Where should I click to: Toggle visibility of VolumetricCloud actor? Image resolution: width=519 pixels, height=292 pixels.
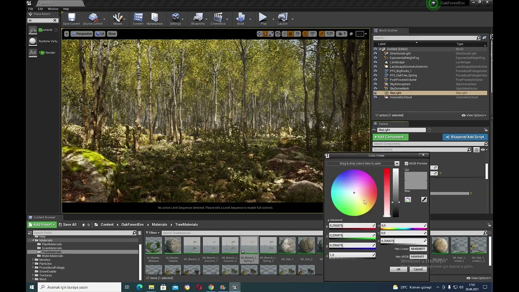(375, 97)
